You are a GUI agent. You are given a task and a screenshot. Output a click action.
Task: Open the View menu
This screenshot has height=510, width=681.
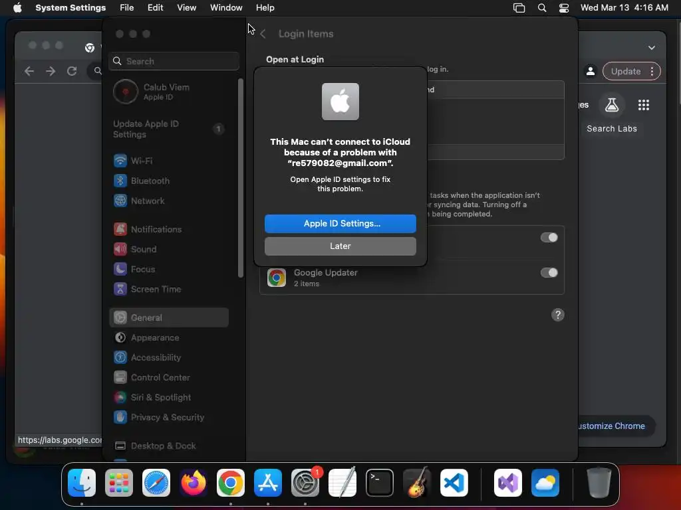click(x=187, y=8)
